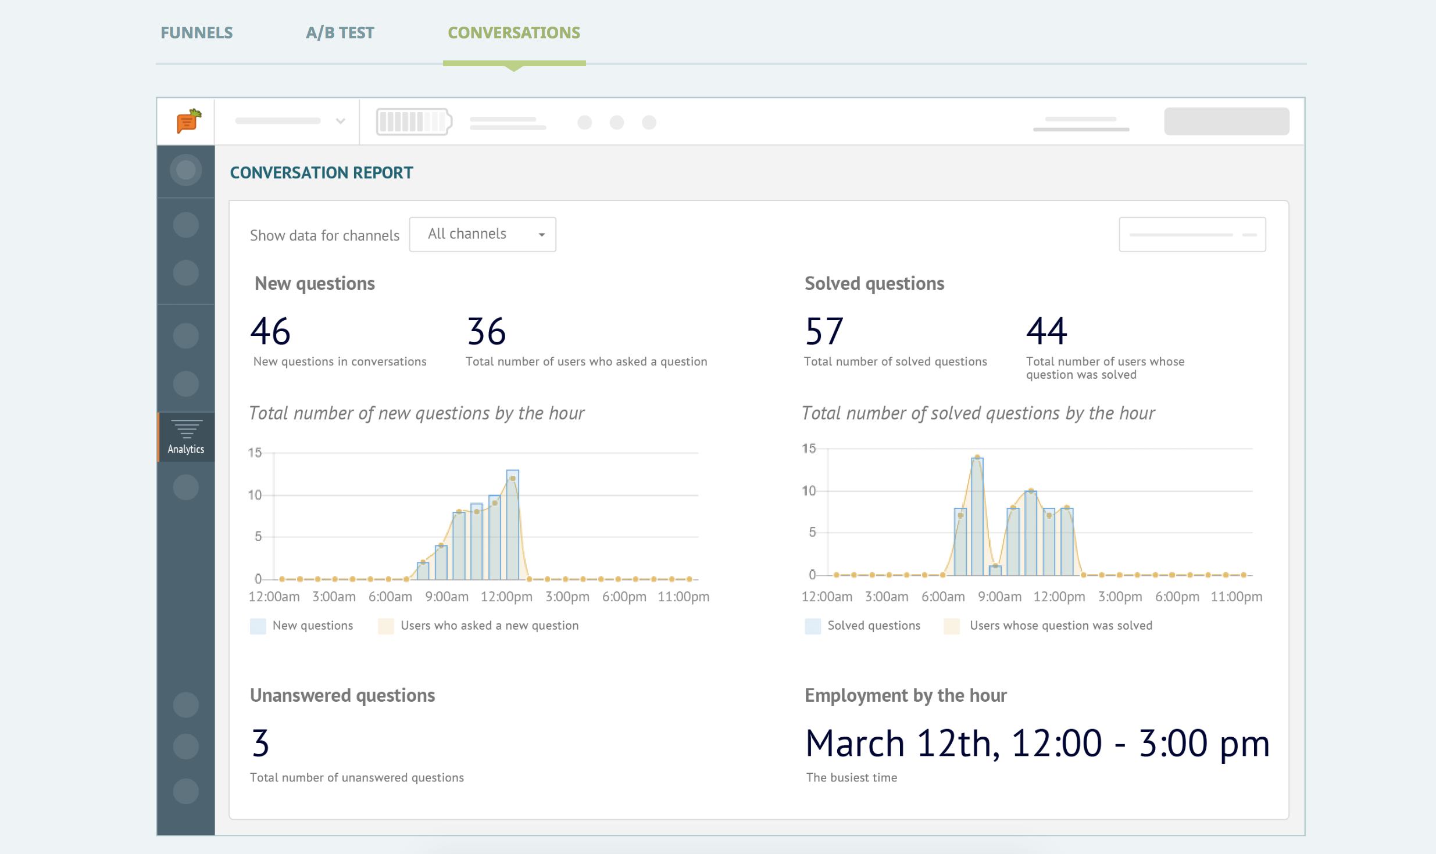This screenshot has width=1436, height=854.
Task: Click the third gray dot in header
Action: click(x=649, y=123)
